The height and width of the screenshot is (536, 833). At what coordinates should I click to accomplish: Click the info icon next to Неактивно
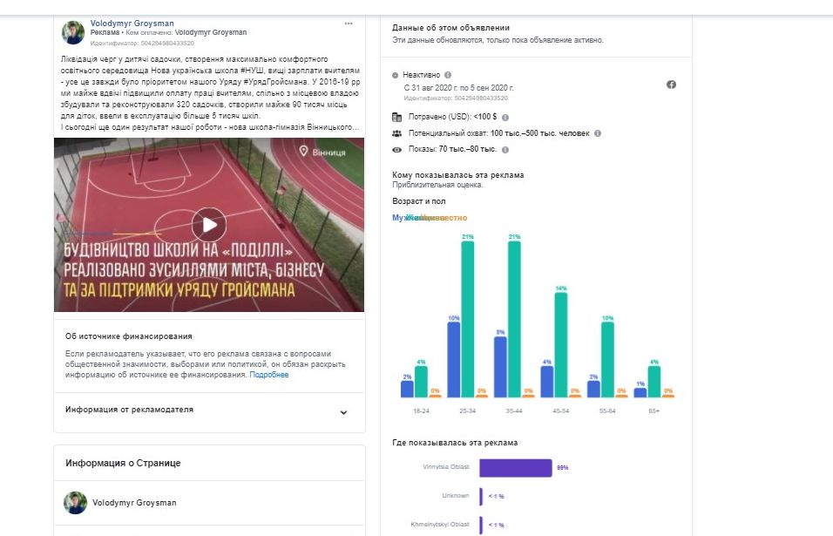click(x=448, y=76)
